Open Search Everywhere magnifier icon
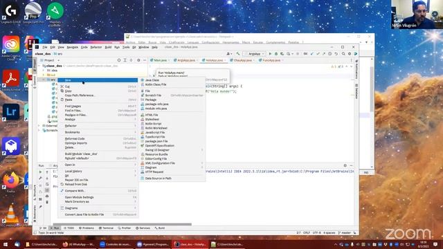The height and width of the screenshot is (249, 443). [x=343, y=54]
